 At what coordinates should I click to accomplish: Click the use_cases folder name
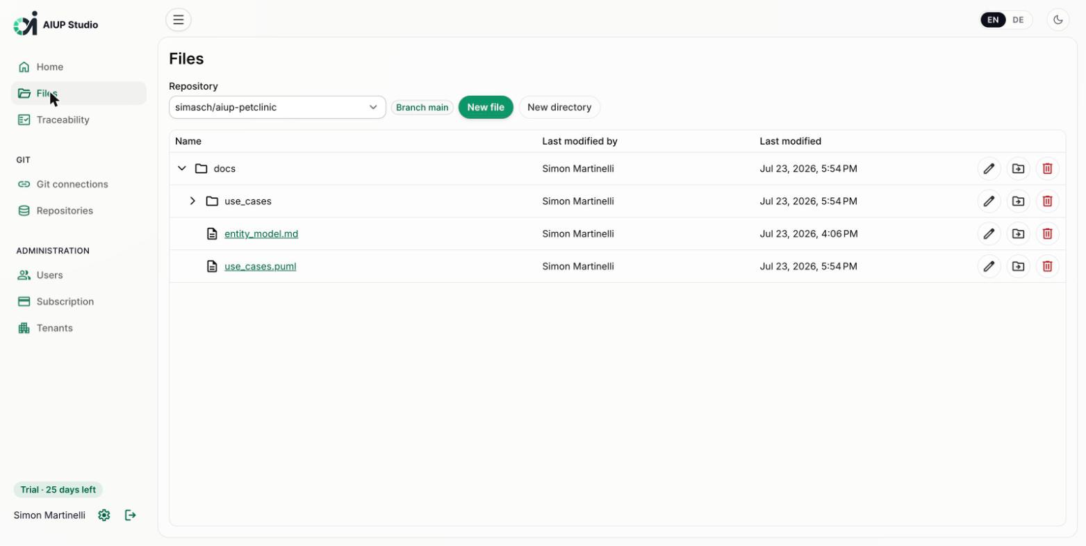click(248, 201)
